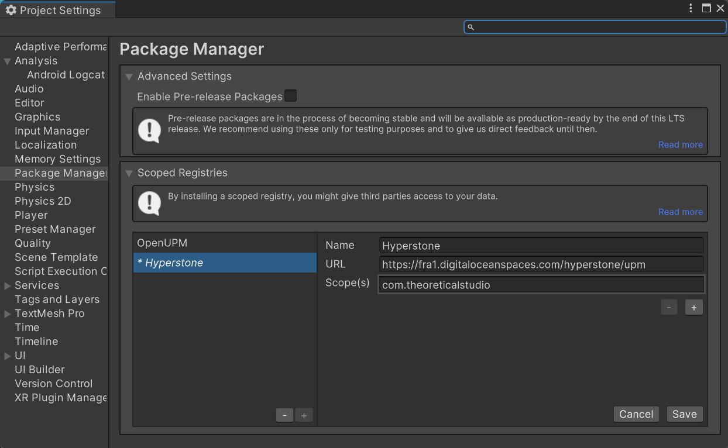Collapse the Analysis category arrow

click(x=8, y=61)
